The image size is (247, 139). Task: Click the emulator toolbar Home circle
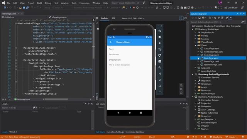(x=159, y=80)
